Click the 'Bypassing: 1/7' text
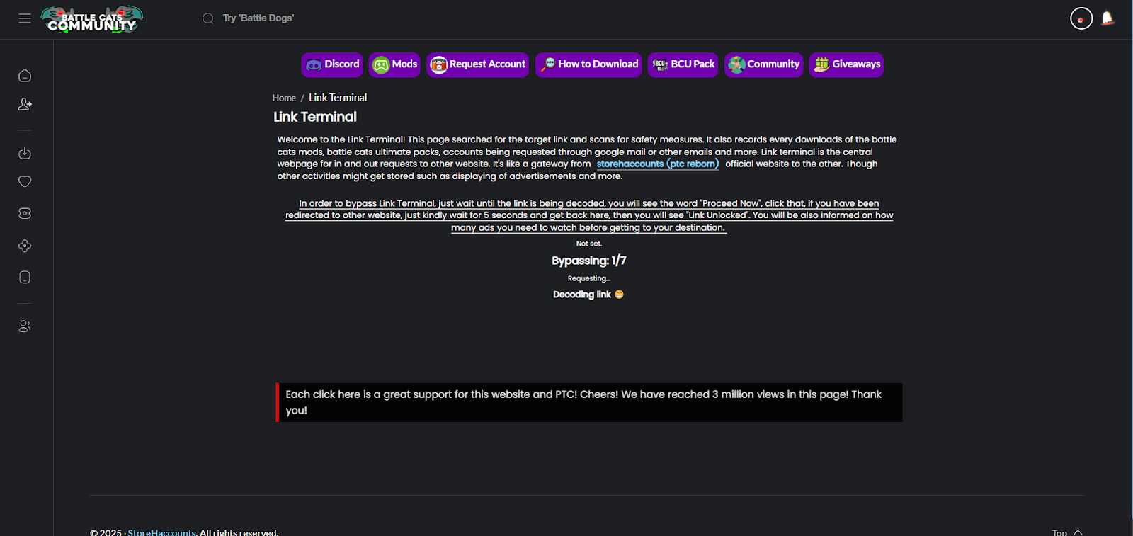The width and height of the screenshot is (1133, 536). [589, 261]
